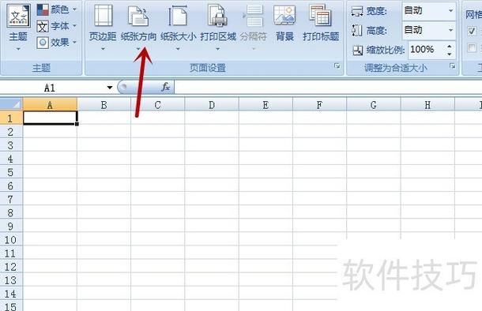Expand the Themes (主题) dropdown arrow

[x=18, y=49]
